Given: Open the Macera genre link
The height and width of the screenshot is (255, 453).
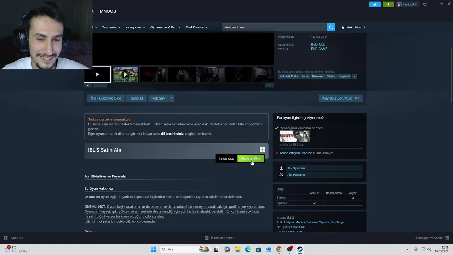Looking at the screenshot, I should (300, 222).
